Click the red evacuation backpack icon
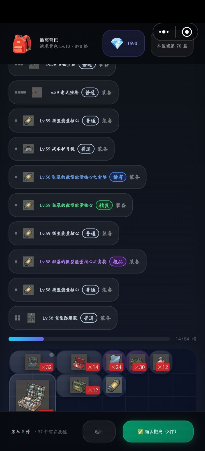This screenshot has width=205, height=451. 22,44
